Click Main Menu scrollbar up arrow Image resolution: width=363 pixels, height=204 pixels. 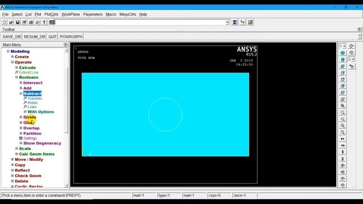click(x=66, y=50)
